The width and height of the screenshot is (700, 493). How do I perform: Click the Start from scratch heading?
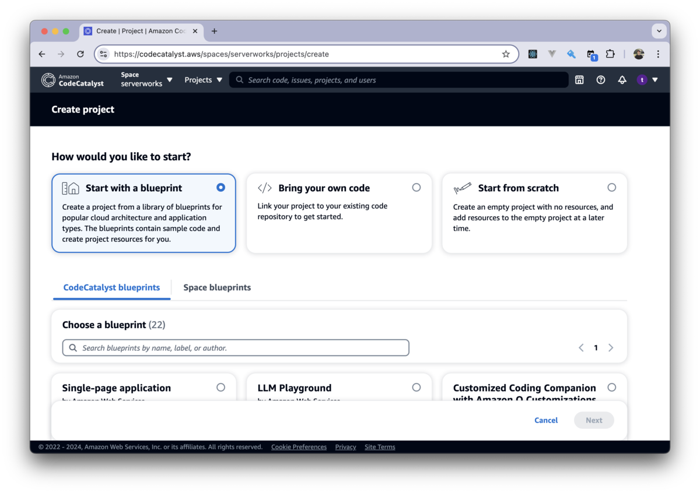(519, 188)
